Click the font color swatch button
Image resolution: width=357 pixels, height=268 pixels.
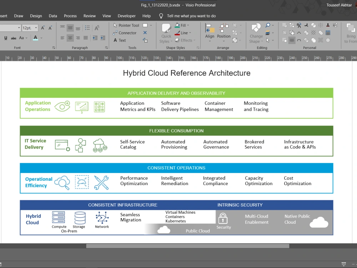coord(36,38)
